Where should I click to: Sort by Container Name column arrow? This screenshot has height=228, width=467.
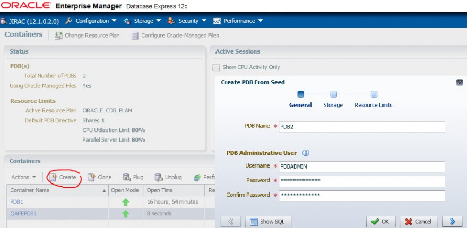(x=104, y=190)
